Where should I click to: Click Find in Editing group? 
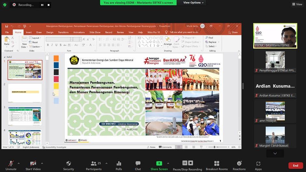point(209,38)
